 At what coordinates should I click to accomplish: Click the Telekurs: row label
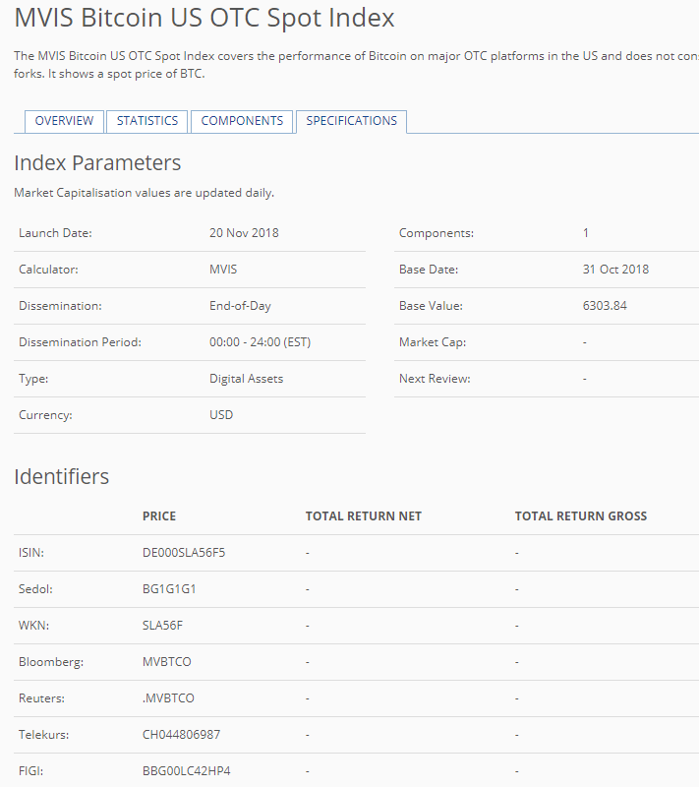pyautogui.click(x=43, y=734)
